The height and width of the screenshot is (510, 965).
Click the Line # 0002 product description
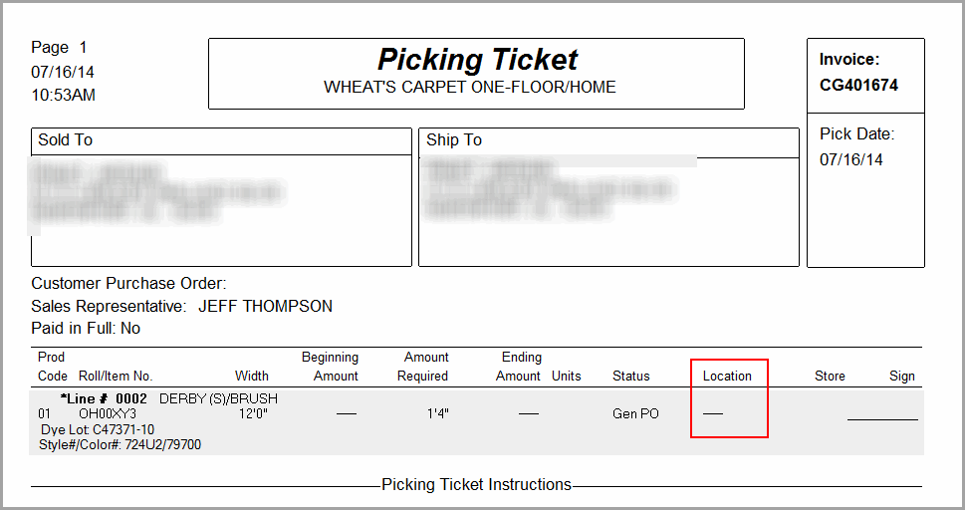168,398
